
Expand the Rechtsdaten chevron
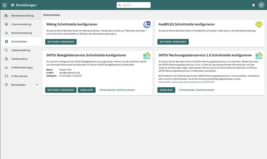point(37,85)
